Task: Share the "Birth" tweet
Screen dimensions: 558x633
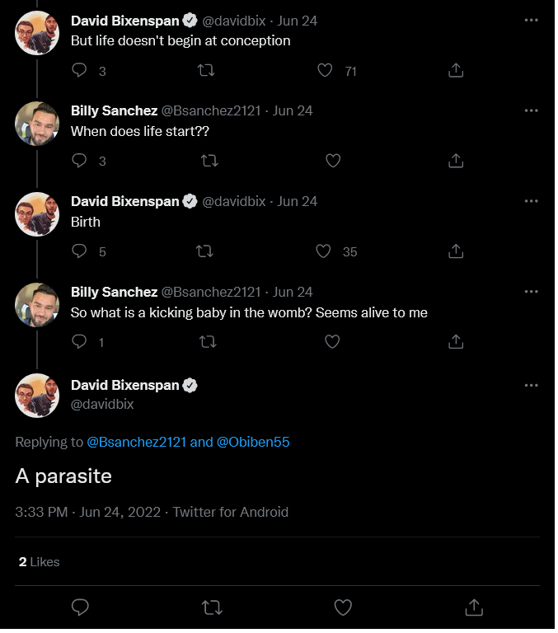Action: (457, 252)
